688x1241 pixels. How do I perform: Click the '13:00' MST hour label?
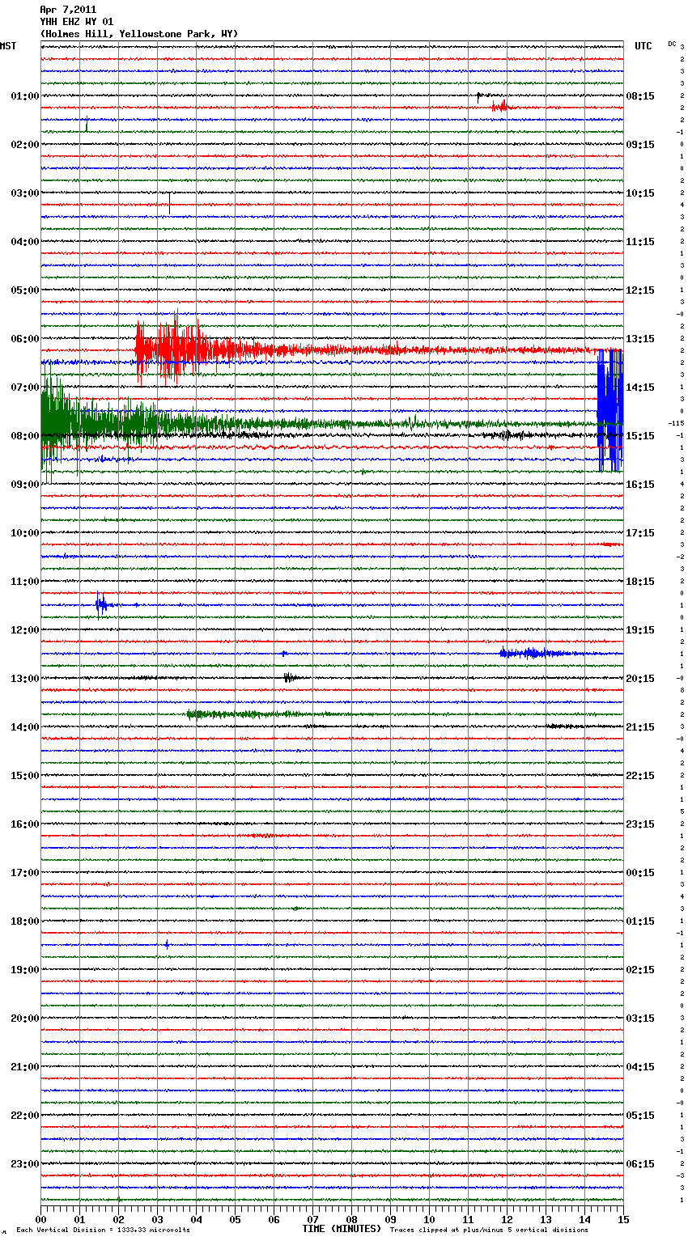25,679
